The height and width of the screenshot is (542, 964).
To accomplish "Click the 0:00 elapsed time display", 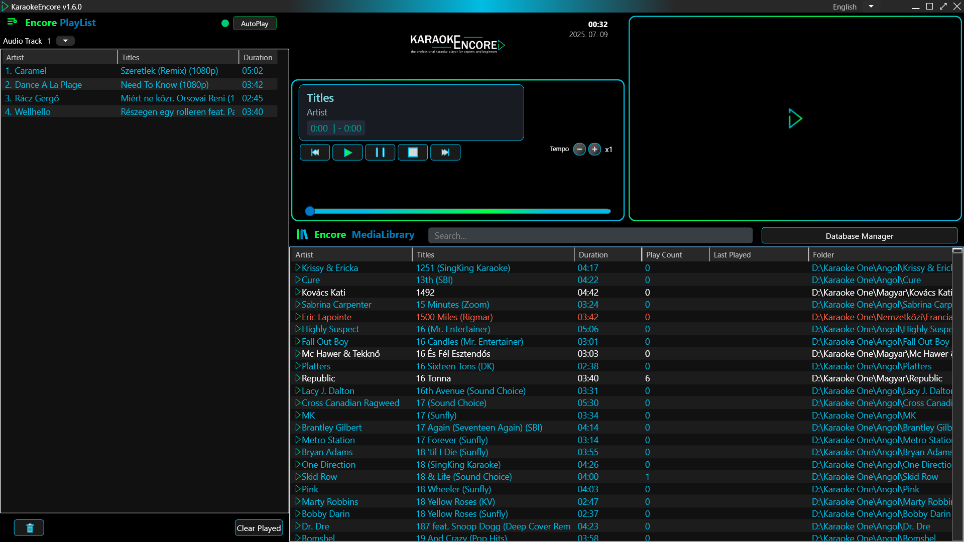I will [x=319, y=128].
